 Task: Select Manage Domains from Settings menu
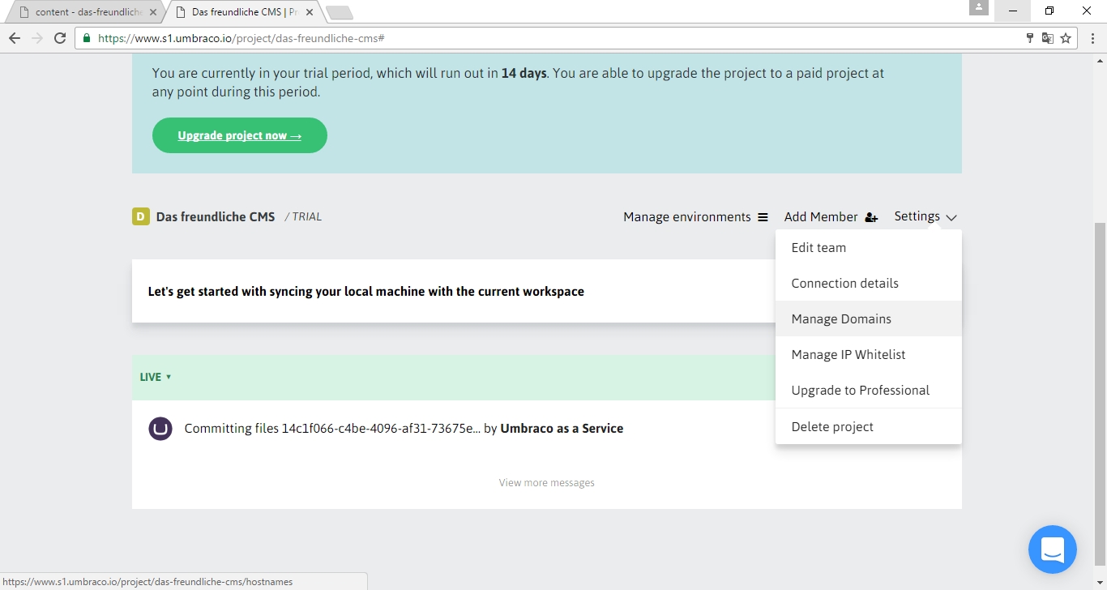[x=841, y=319]
